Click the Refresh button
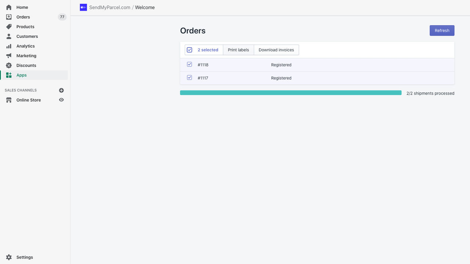470x264 pixels. (442, 30)
